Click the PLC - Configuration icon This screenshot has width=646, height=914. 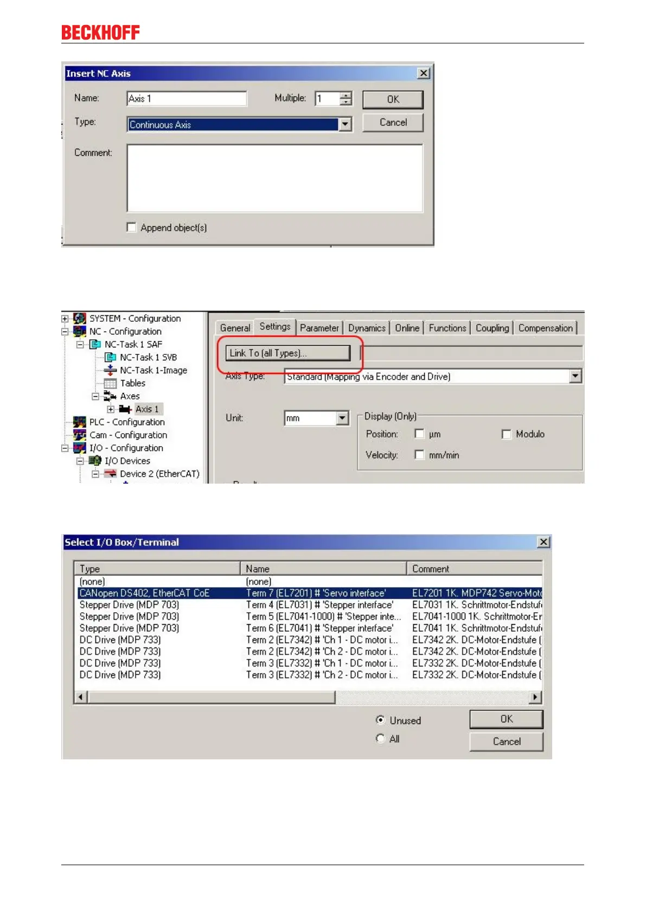pos(80,422)
